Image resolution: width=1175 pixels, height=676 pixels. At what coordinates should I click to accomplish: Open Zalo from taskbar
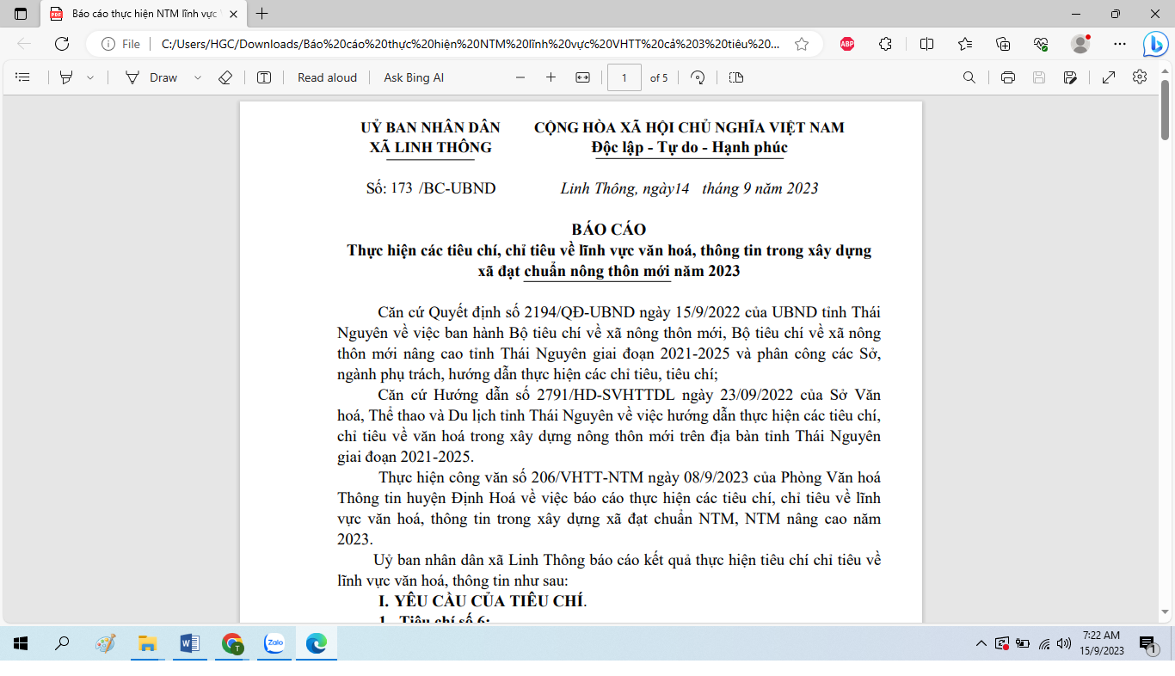(x=274, y=642)
